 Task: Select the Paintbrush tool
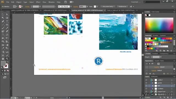tap(3, 28)
